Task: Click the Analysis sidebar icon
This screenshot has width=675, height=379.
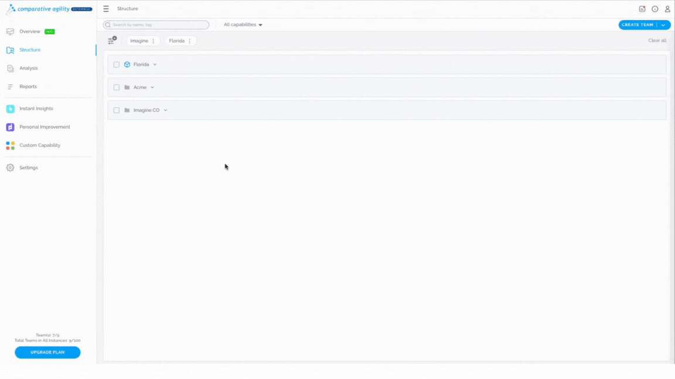Action: click(x=11, y=68)
